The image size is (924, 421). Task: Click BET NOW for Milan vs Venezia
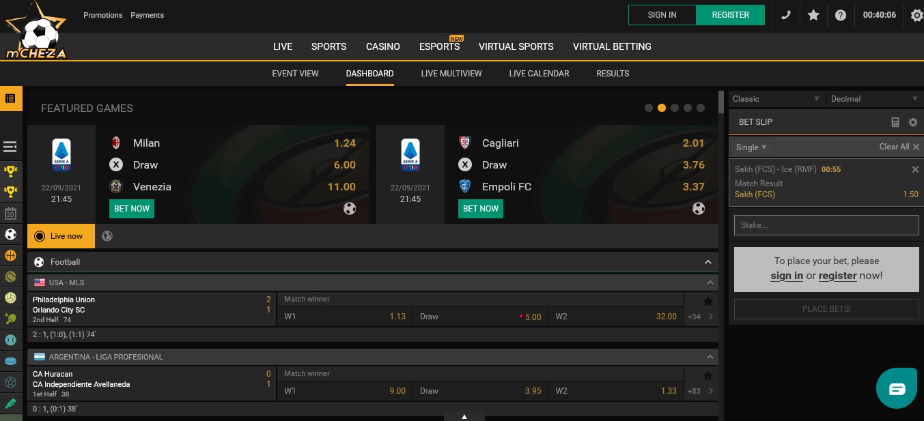click(132, 209)
